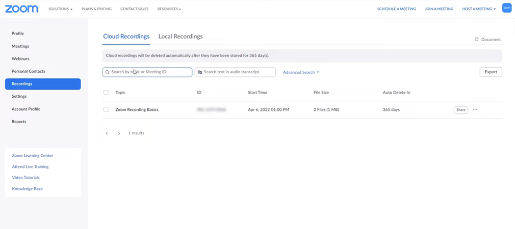515x229 pixels.
Task: Go to next results page arrow
Action: pos(119,133)
